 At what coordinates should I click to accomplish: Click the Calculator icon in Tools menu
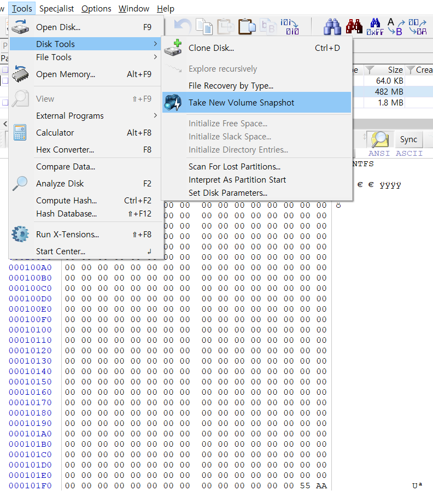coord(20,132)
